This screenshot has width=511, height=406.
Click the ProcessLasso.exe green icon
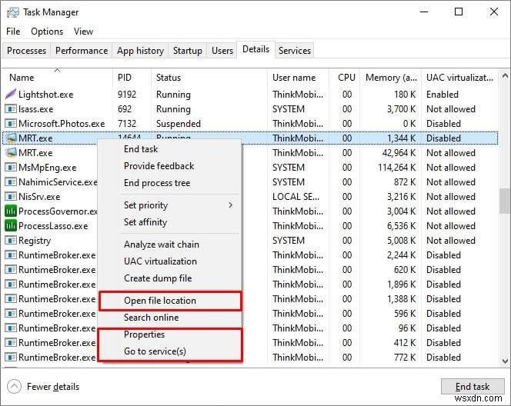point(11,226)
